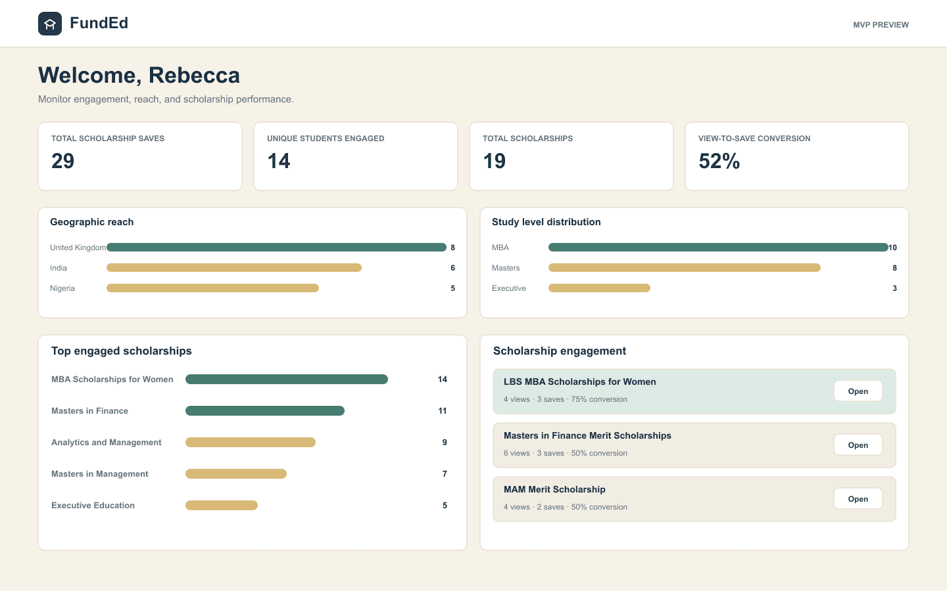Click the India reach bar
Screen dimensions: 947x591
pyautogui.click(x=234, y=268)
